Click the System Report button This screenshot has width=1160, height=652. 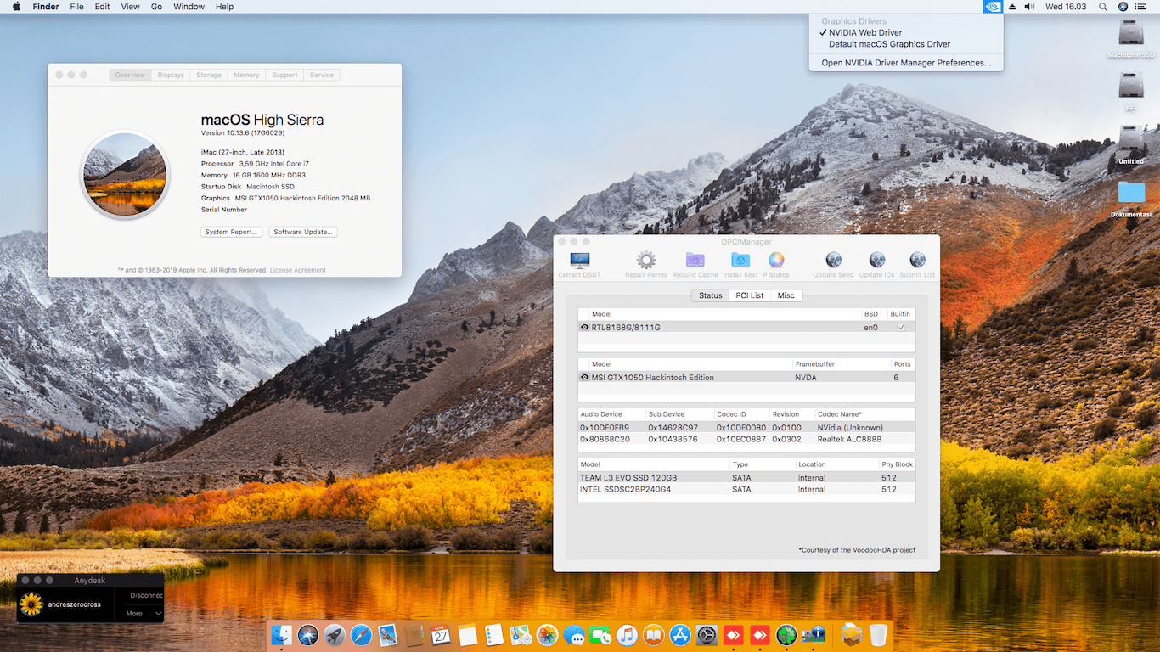pyautogui.click(x=231, y=232)
